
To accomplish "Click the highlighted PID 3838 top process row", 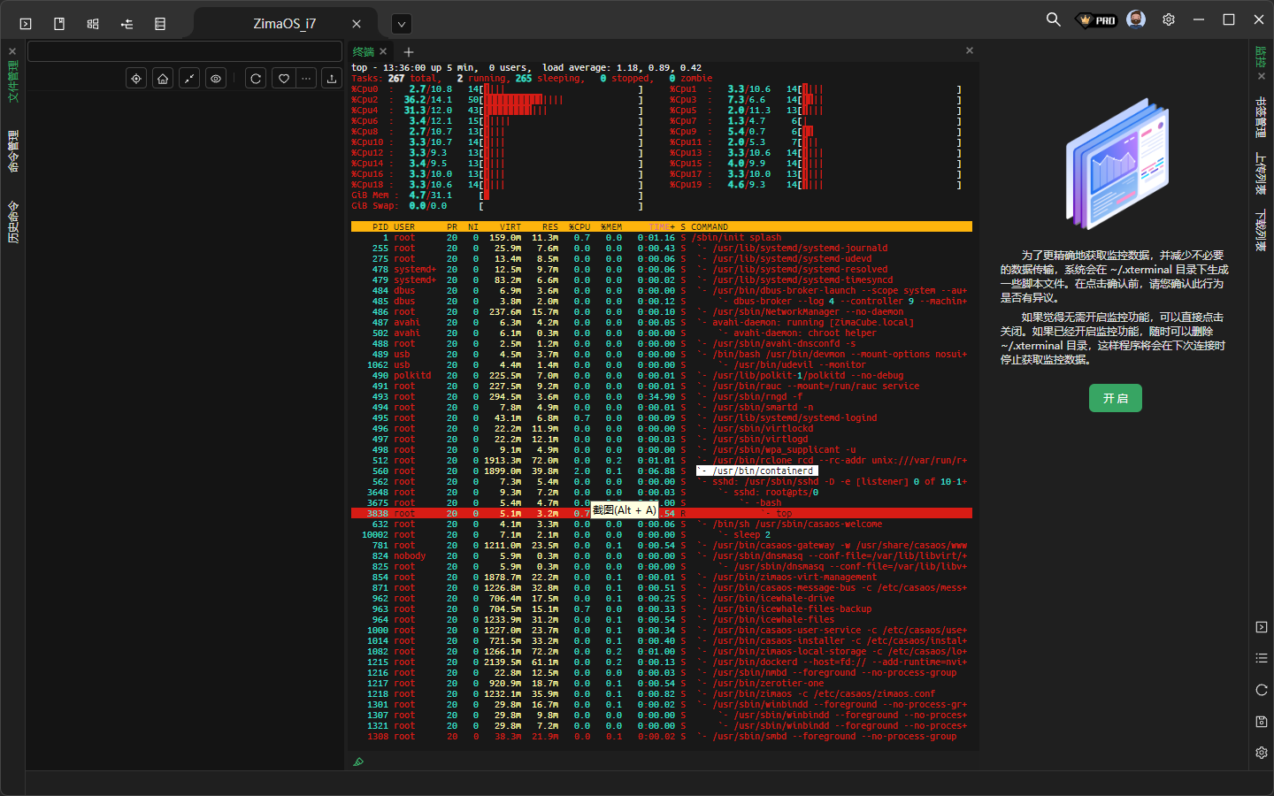I will click(x=662, y=514).
